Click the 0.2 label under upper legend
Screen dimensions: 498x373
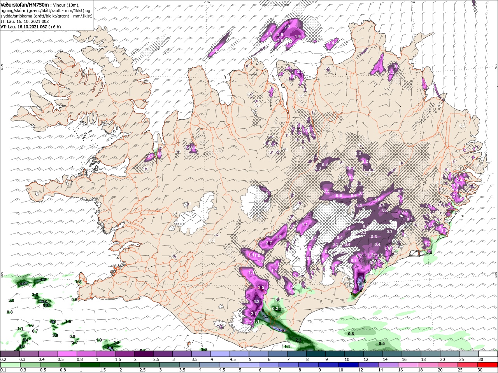click(3, 359)
